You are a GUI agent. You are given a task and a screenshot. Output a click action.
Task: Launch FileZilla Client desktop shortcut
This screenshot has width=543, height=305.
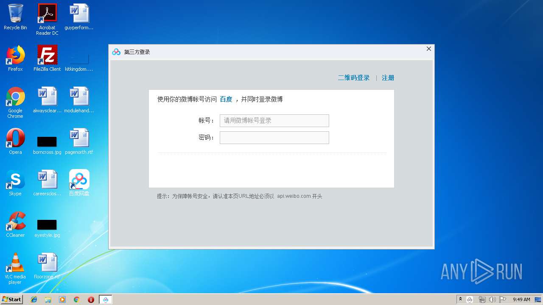pyautogui.click(x=47, y=58)
